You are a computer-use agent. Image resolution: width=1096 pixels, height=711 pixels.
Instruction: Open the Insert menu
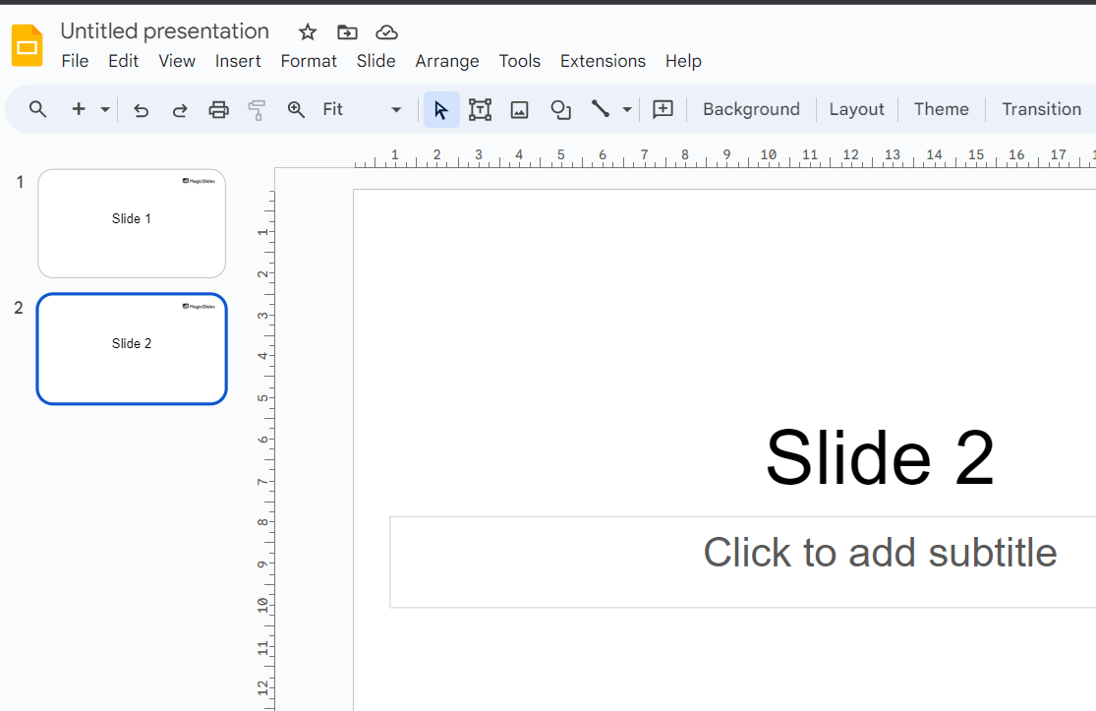tap(238, 62)
